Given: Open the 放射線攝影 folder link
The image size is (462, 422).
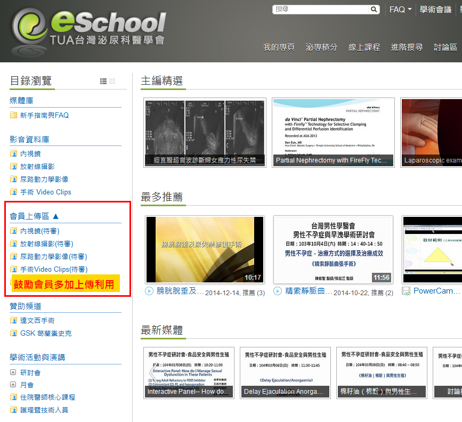Looking at the screenshot, I should (37, 166).
